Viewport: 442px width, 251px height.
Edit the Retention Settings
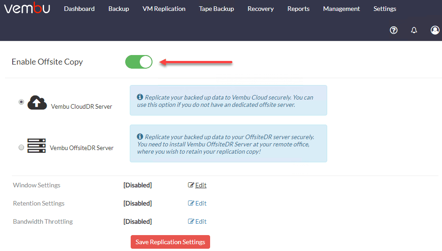198,203
